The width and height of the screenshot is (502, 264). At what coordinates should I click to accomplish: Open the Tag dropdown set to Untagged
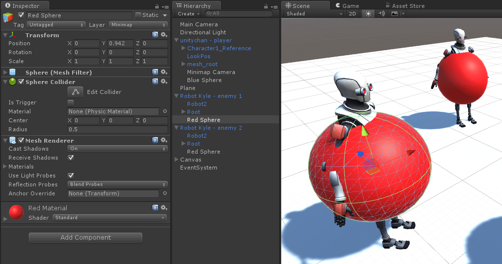point(56,25)
